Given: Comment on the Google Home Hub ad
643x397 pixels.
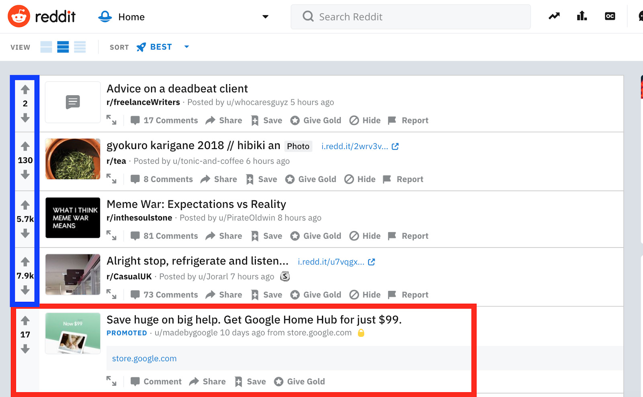Looking at the screenshot, I should coord(156,381).
